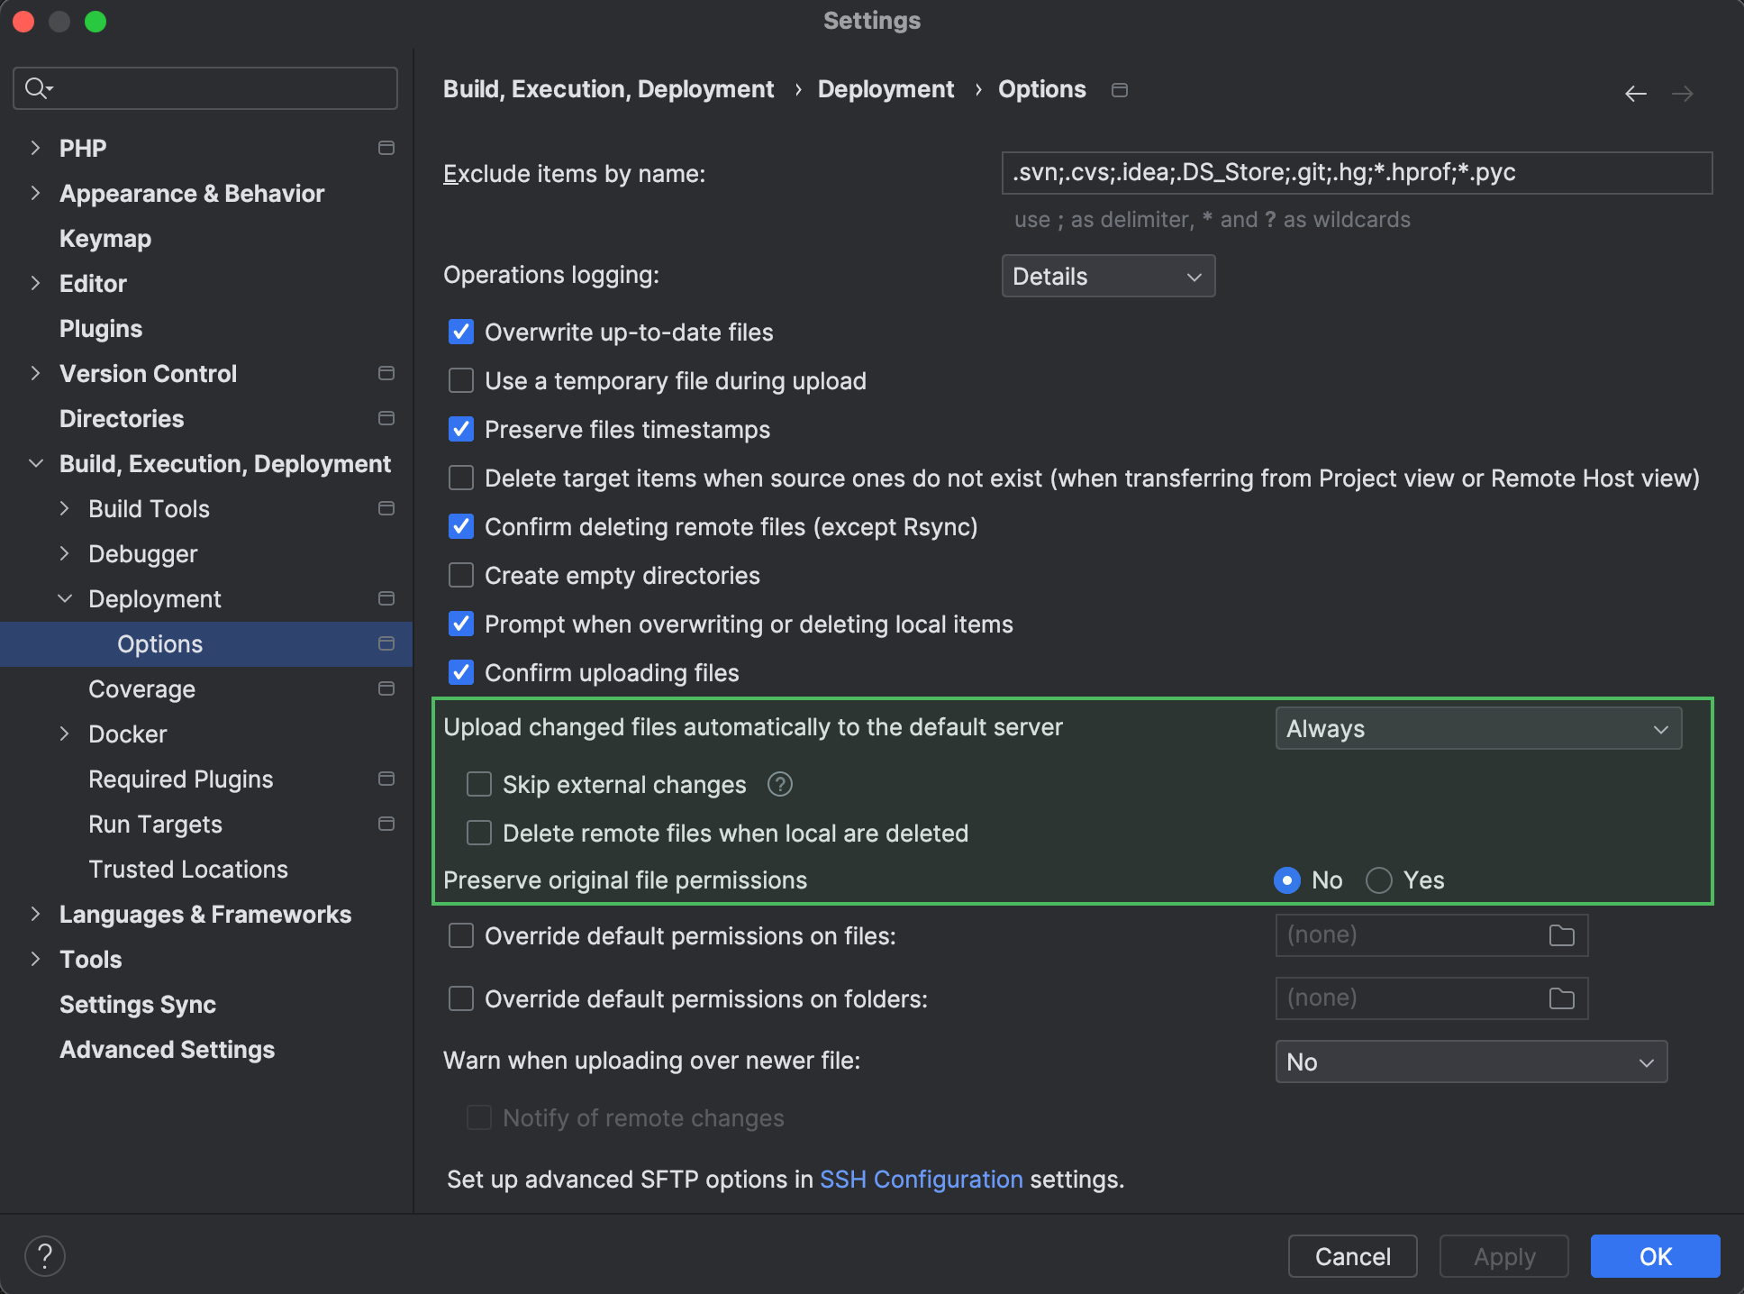Screen dimensions: 1744x1294
Task: Click modified indicator beside Deployment node
Action: coord(386,598)
